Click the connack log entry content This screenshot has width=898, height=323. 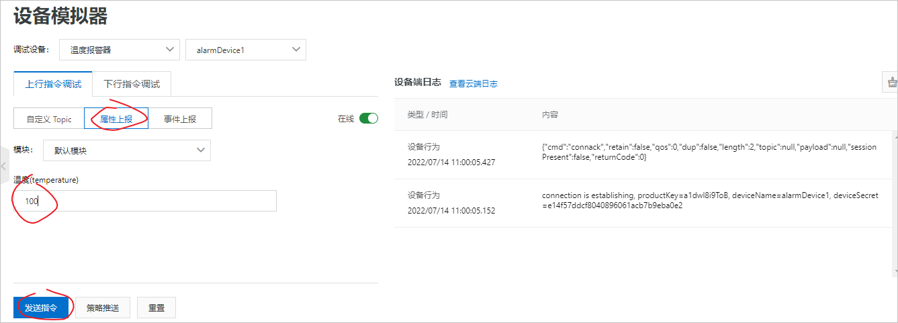coord(709,152)
